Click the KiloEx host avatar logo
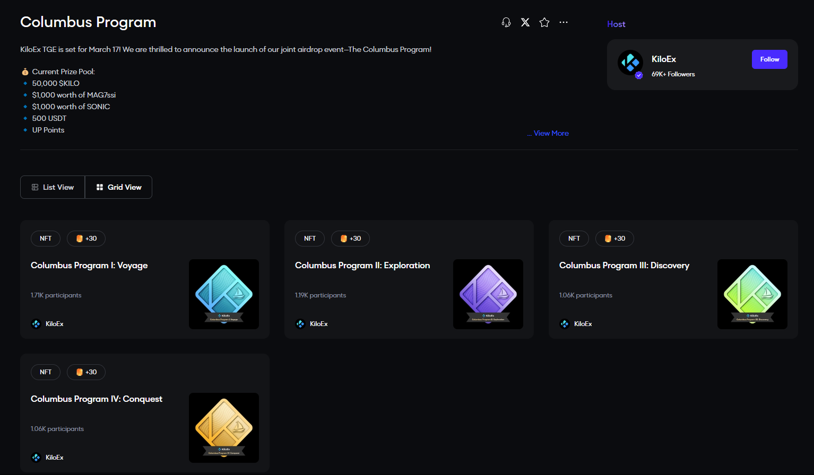Image resolution: width=814 pixels, height=475 pixels. (x=630, y=63)
